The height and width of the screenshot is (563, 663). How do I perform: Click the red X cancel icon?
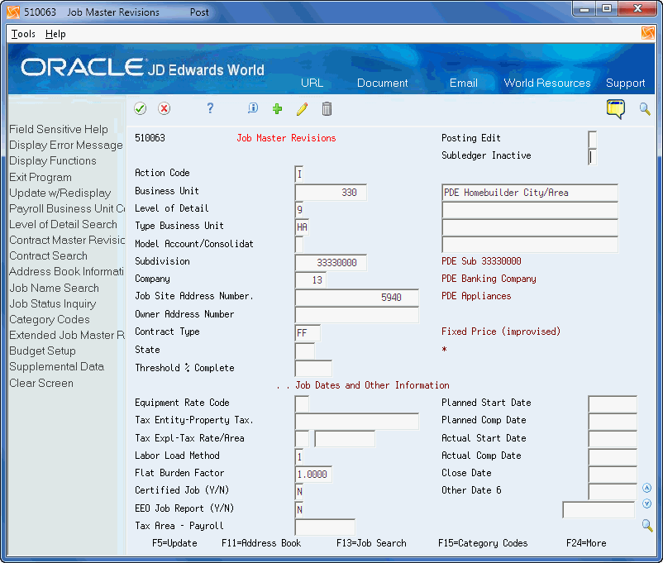click(x=164, y=108)
